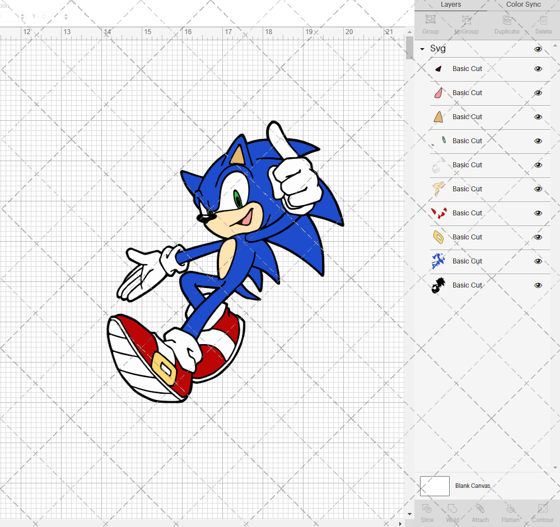Open the Layers tab
560x527 pixels.
(x=451, y=4)
